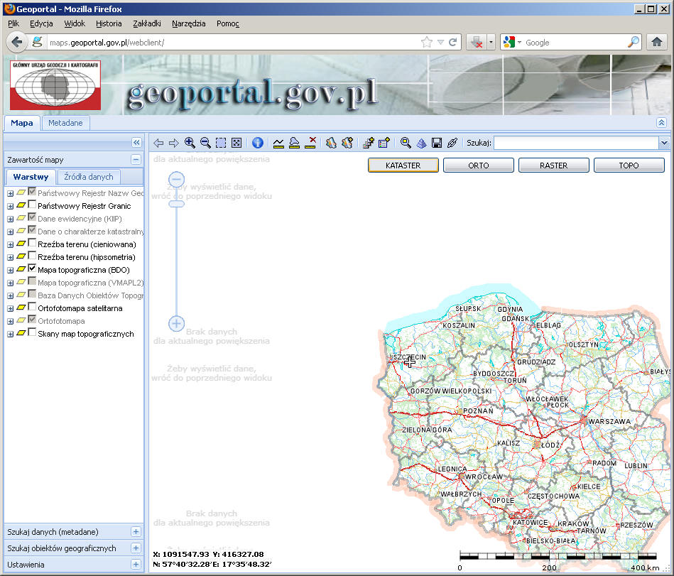Reload the page in Firefox

pyautogui.click(x=452, y=42)
